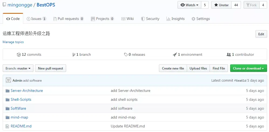Click the Edit description button

pyautogui.click(x=261, y=34)
